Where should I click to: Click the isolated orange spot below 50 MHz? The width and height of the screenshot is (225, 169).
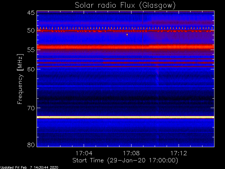(127, 35)
